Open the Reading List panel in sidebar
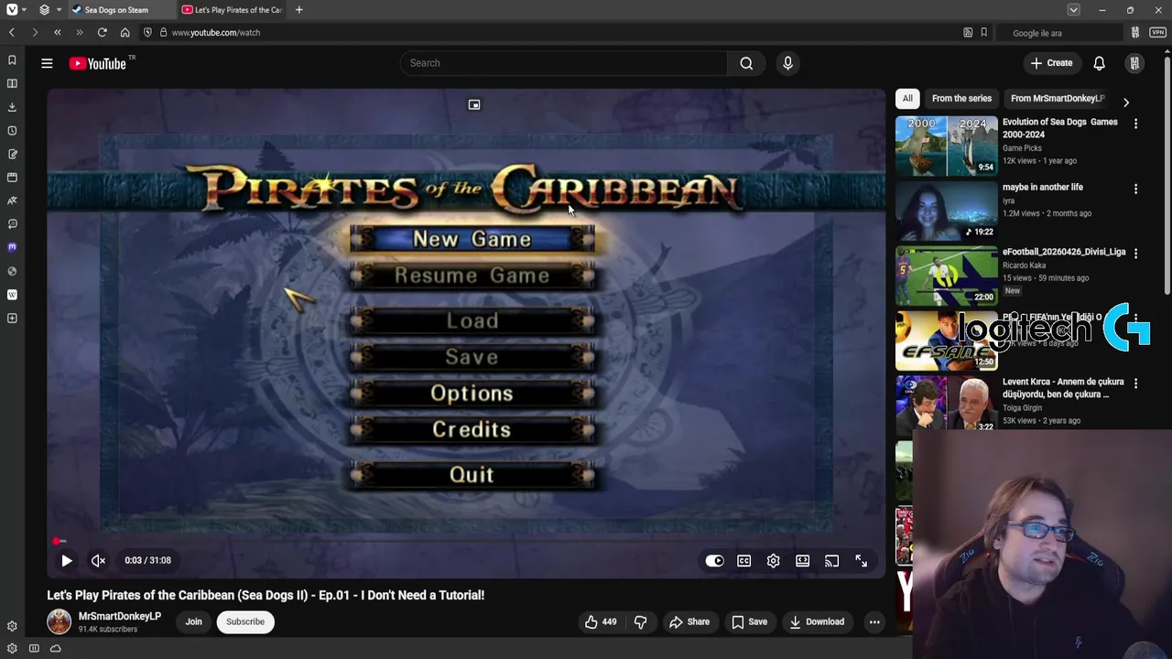 coord(12,83)
